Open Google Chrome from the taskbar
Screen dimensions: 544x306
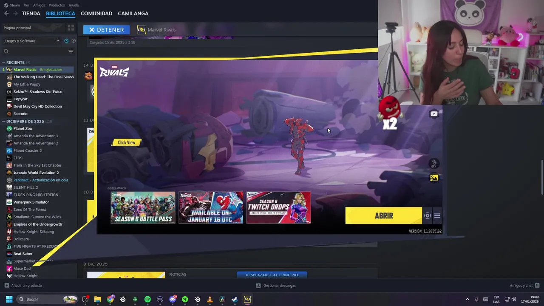[x=110, y=299]
